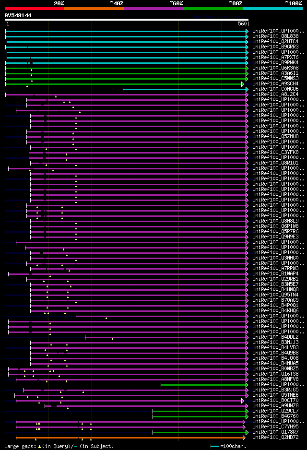Image resolution: width=307 pixels, height=450 pixels.
Task: Click the UniRef100_Q5TNE6 hit name
Action: click(x=275, y=395)
